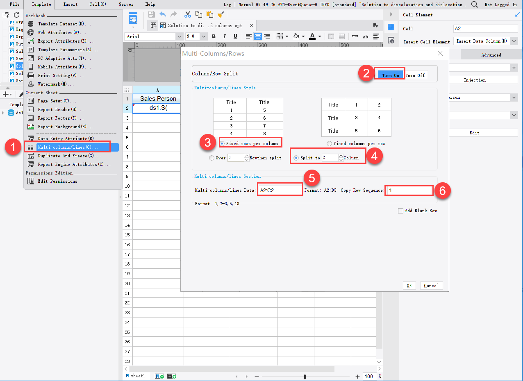Open the Server menu
Image resolution: width=523 pixels, height=381 pixels.
(126, 5)
